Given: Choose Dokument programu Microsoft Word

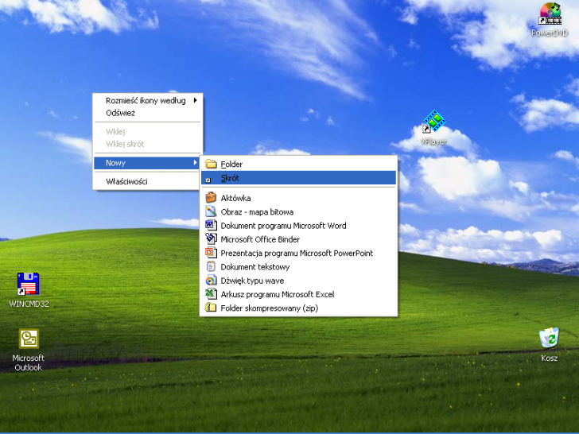Looking at the screenshot, I should pyautogui.click(x=298, y=225).
